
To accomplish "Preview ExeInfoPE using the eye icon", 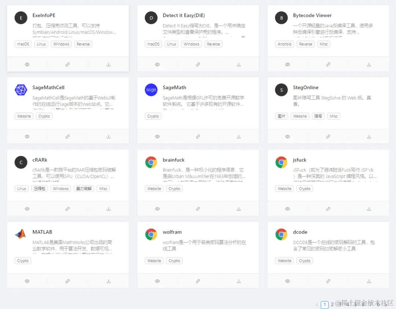I will pos(27,64).
